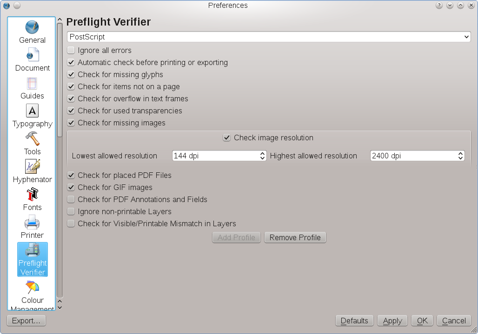Untick Check for missing glyphs
Screen dimensions: 478x334
tap(71, 74)
